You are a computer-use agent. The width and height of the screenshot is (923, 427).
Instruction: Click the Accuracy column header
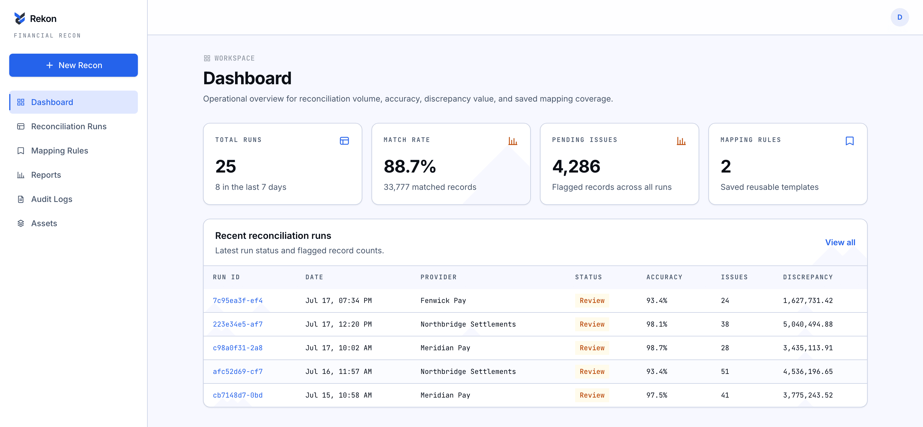tap(664, 277)
